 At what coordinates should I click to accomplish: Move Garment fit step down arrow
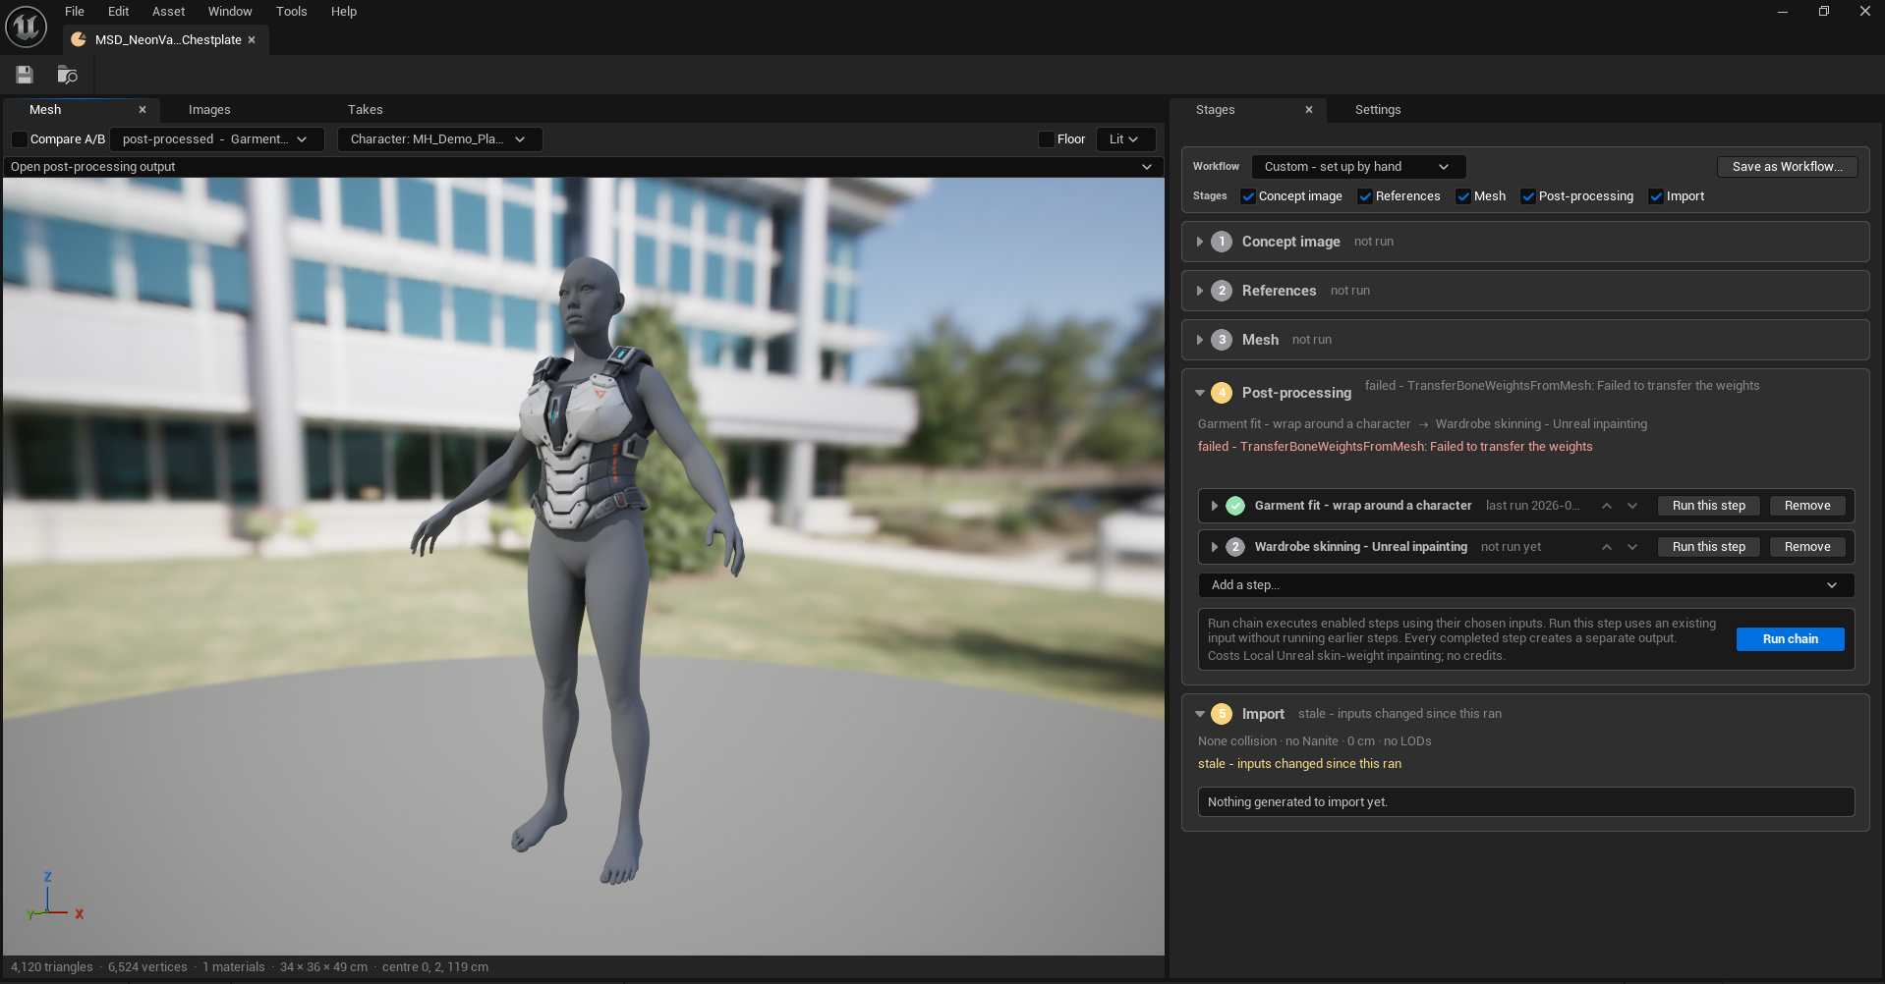[1632, 506]
